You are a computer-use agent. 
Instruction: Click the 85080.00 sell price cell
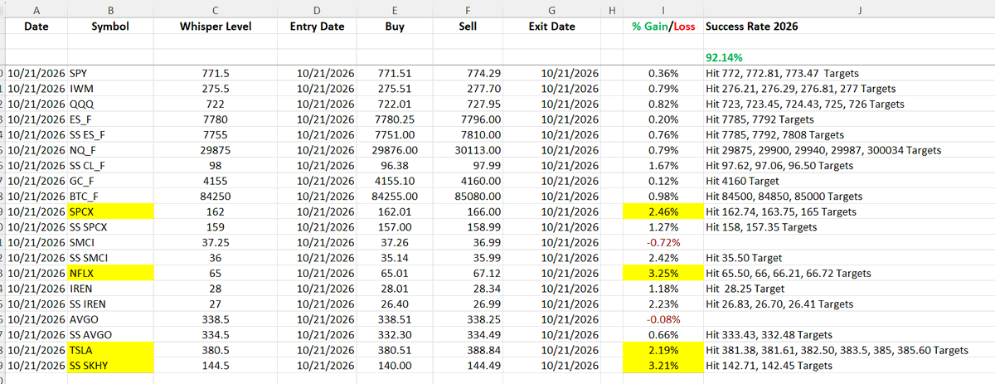click(x=468, y=197)
